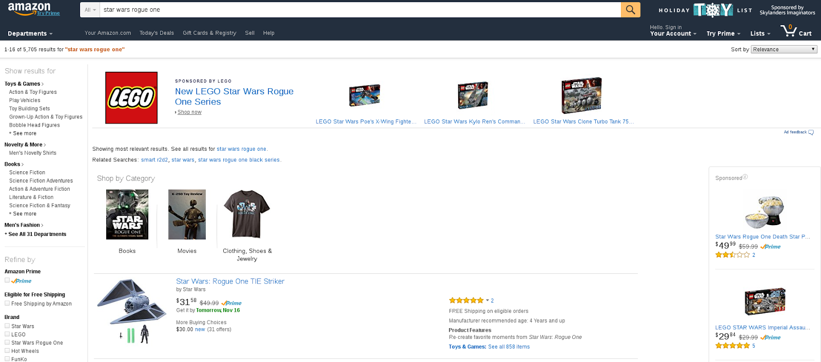Expand See more under Toys & Games
The width and height of the screenshot is (821, 362).
pos(23,133)
